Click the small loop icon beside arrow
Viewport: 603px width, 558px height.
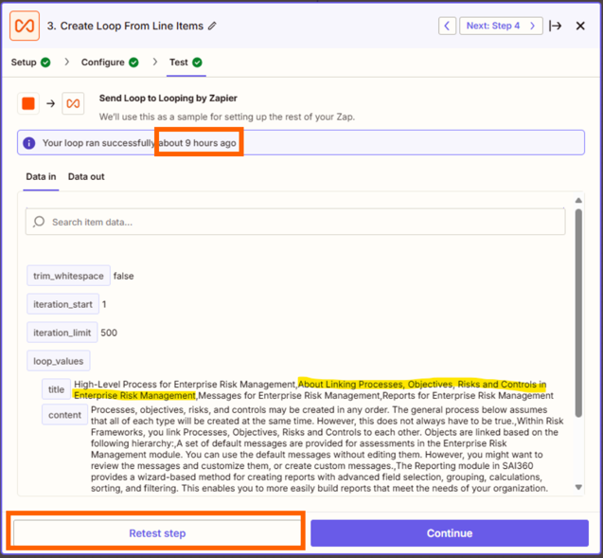pos(73,103)
